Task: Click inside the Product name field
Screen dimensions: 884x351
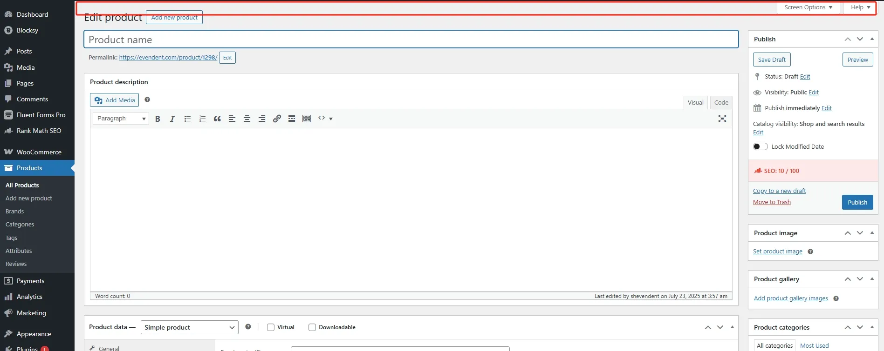Action: coord(411,40)
